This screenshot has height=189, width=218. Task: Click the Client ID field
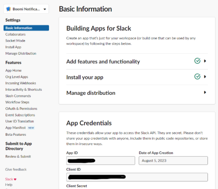[137, 177]
